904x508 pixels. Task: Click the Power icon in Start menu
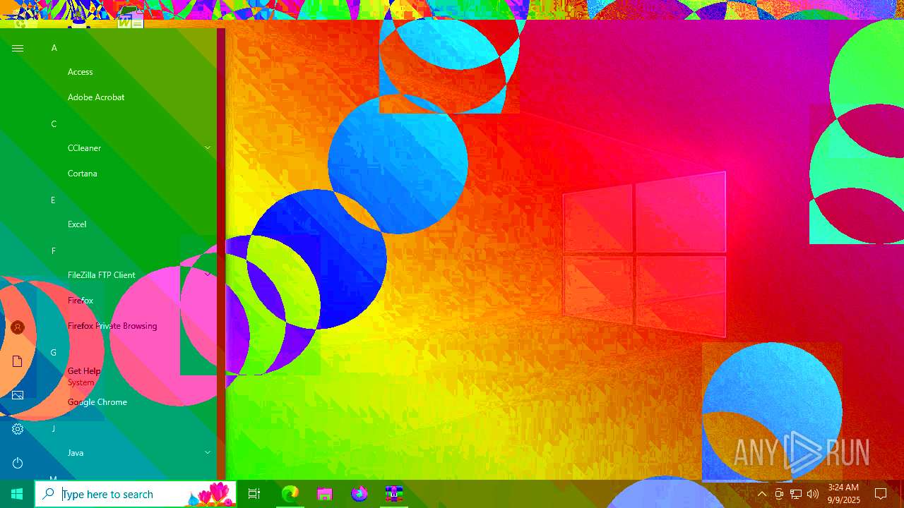[18, 463]
